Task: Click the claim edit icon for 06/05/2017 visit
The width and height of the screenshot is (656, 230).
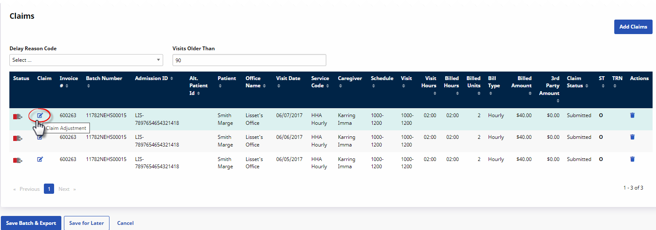Action: pyautogui.click(x=40, y=159)
